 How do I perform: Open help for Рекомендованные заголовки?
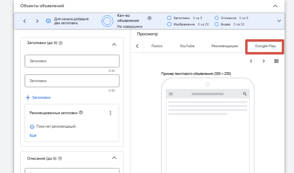(x=81, y=113)
